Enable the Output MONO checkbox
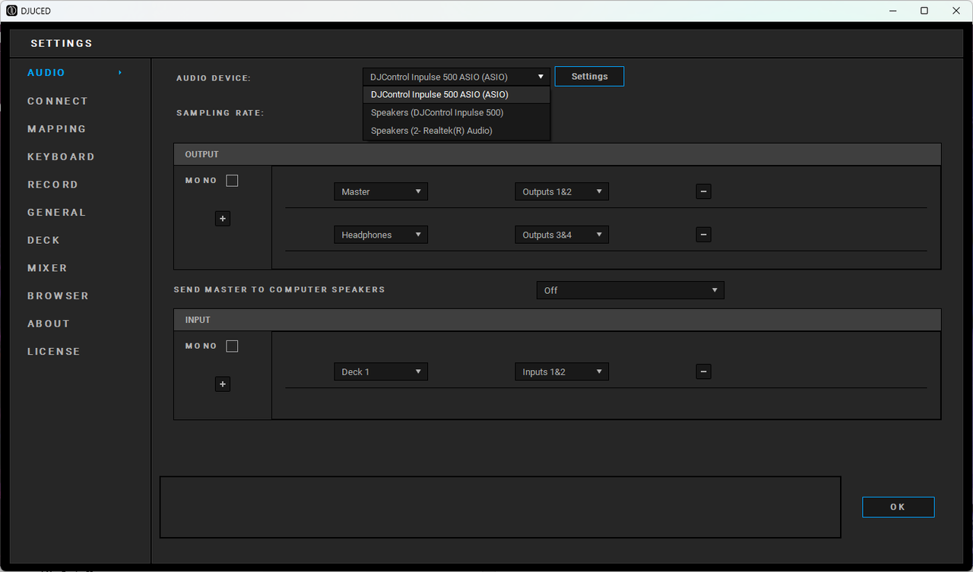 pos(232,181)
